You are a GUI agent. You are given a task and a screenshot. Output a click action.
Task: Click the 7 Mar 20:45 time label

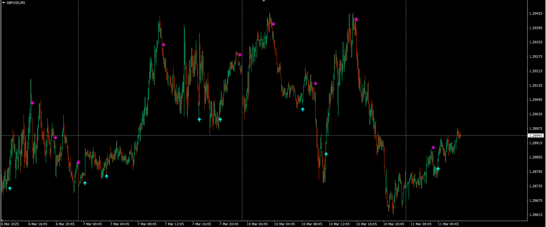229,224
